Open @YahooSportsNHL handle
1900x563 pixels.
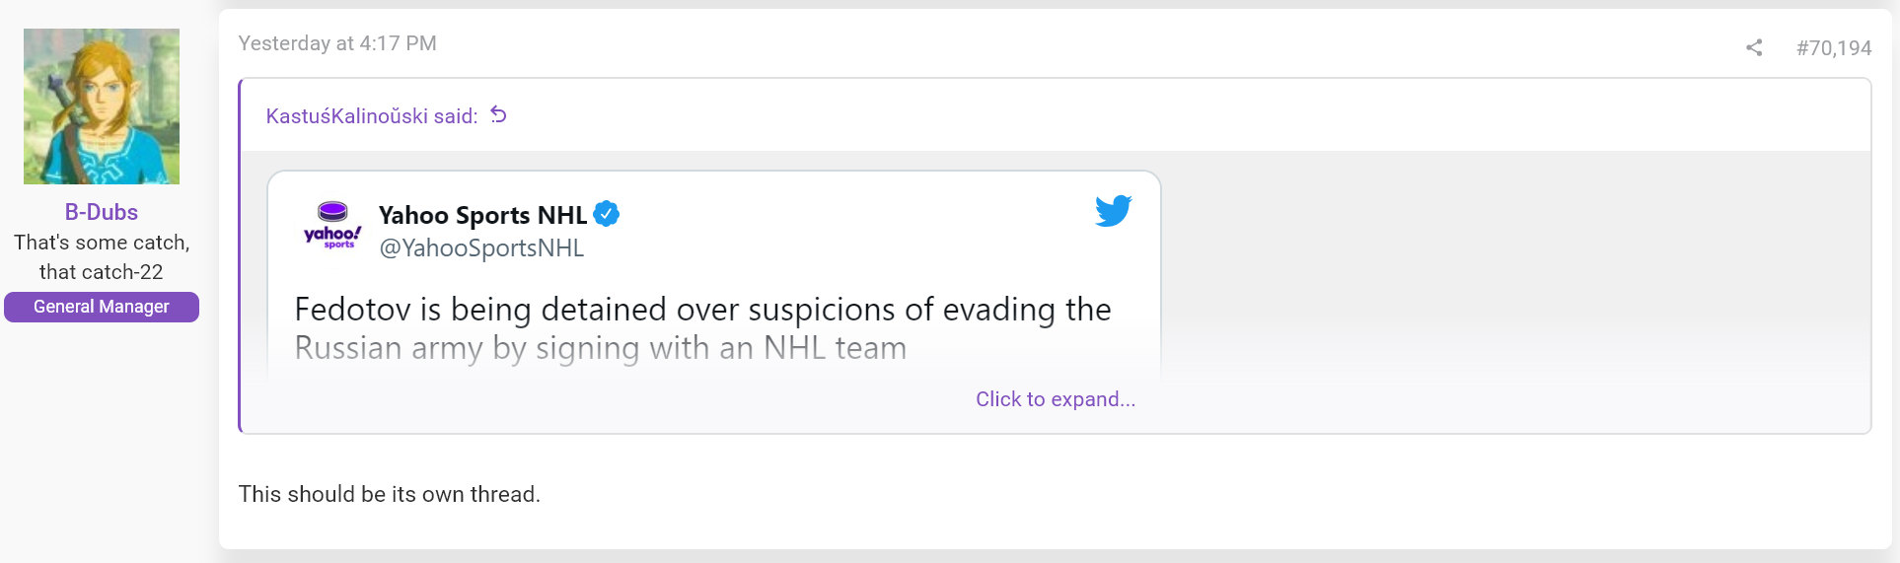pyautogui.click(x=481, y=248)
